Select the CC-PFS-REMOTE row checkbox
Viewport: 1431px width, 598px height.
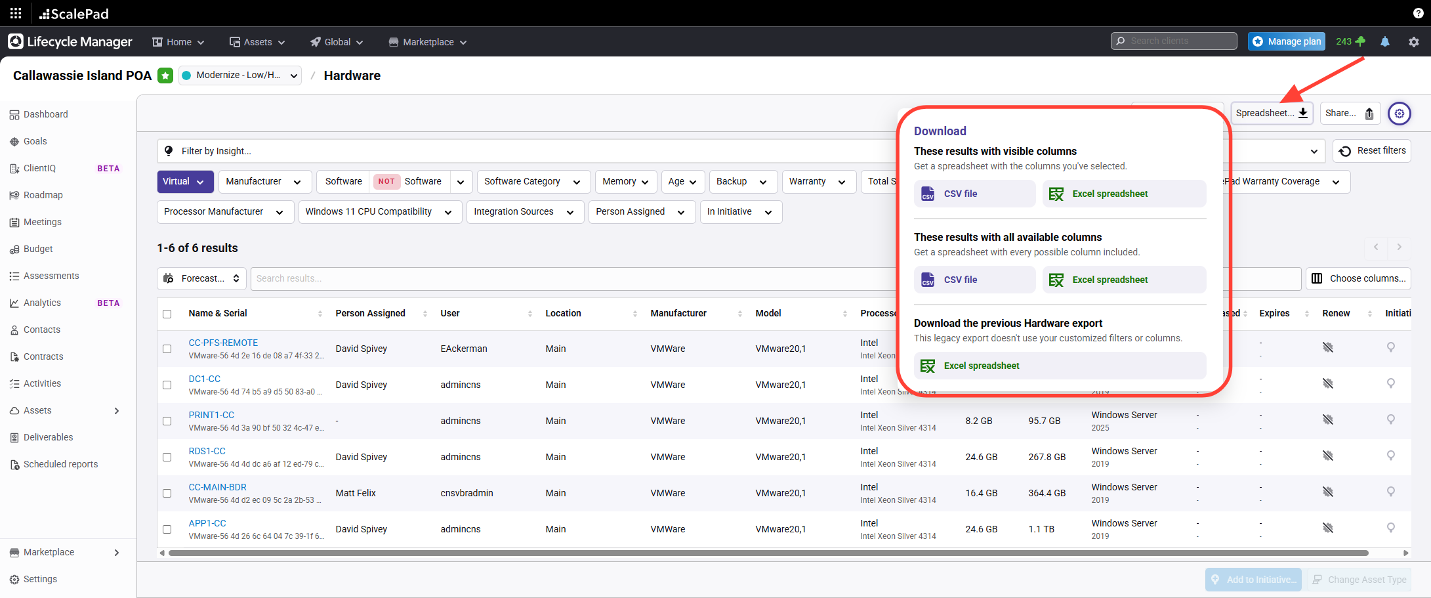[167, 349]
